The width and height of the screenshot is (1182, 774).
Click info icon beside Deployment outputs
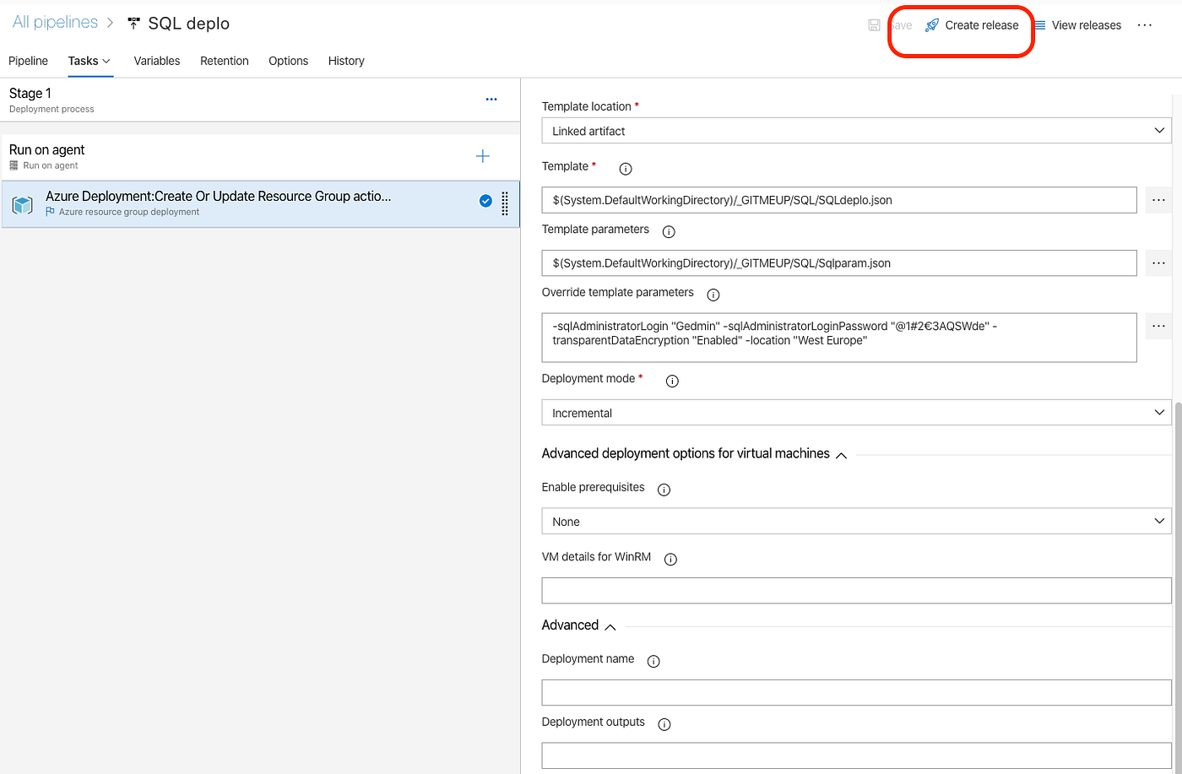(664, 723)
